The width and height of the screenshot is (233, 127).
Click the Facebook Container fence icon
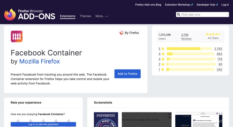click(x=17, y=37)
